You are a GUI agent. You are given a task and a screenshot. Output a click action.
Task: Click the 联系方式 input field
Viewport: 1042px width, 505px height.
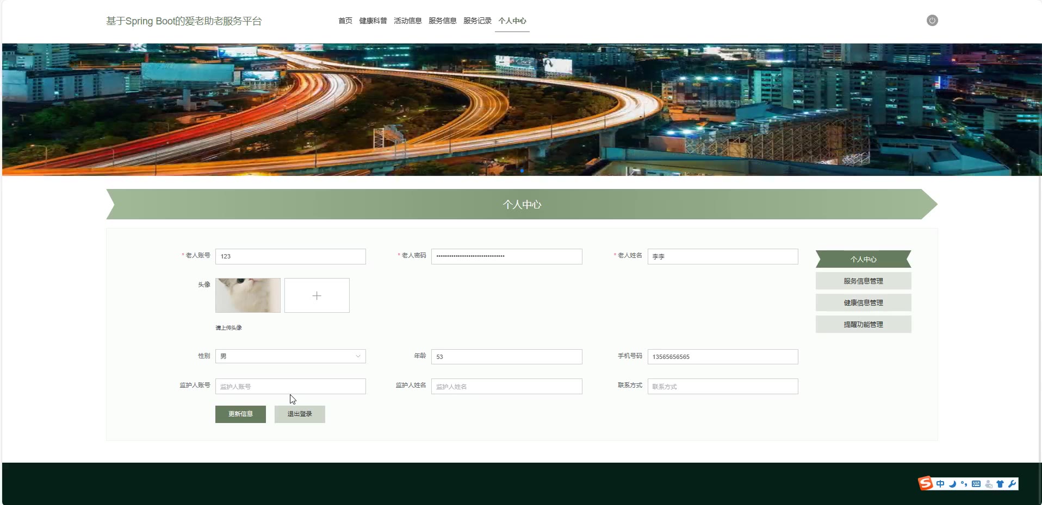click(723, 386)
